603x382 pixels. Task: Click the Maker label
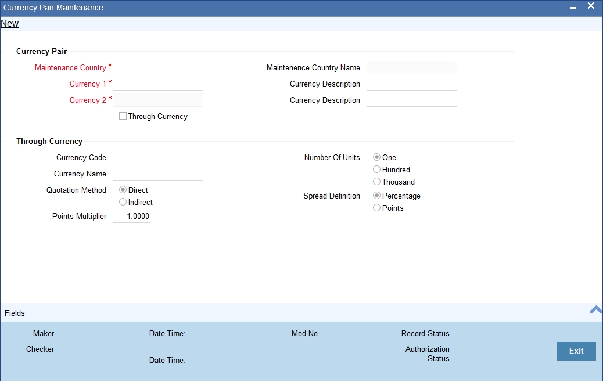[44, 334]
